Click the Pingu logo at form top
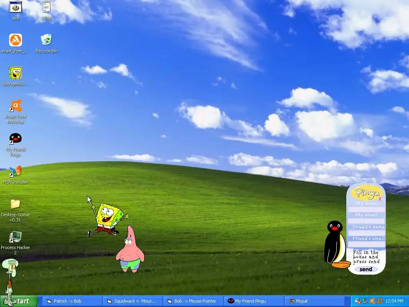The image size is (409, 307). click(x=367, y=192)
